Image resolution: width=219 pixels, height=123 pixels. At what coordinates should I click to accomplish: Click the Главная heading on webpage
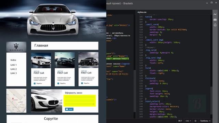pyautogui.click(x=41, y=45)
